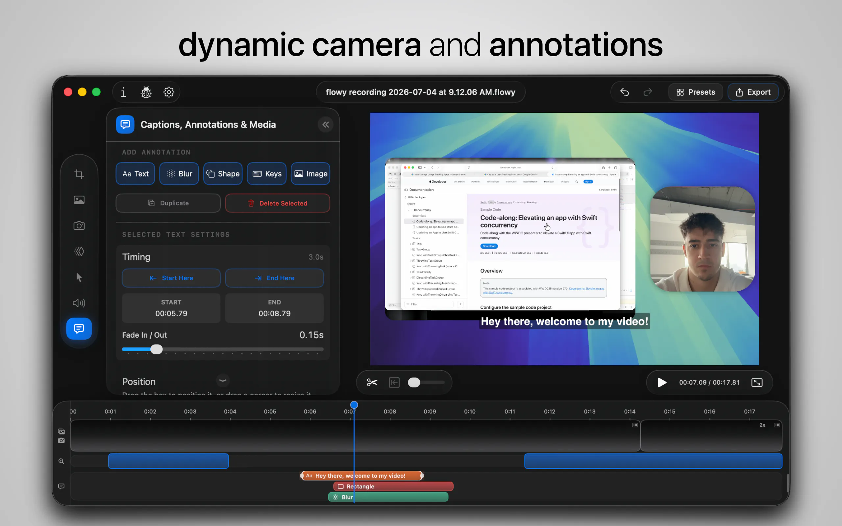Click the caption text in the preview

tap(564, 322)
